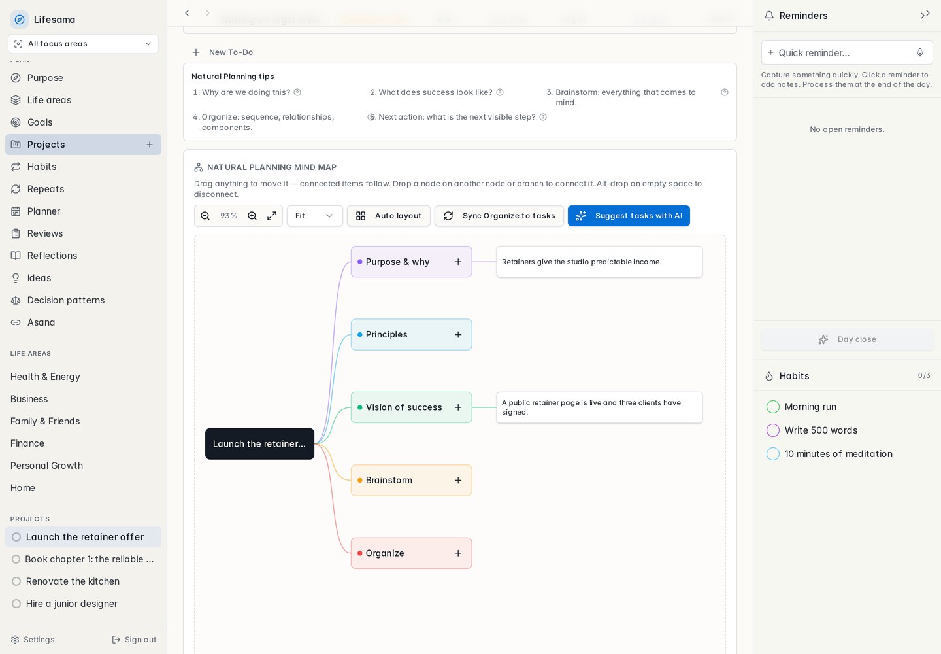The height and width of the screenshot is (654, 941).
Task: Open Settings
Action: pyautogui.click(x=33, y=640)
